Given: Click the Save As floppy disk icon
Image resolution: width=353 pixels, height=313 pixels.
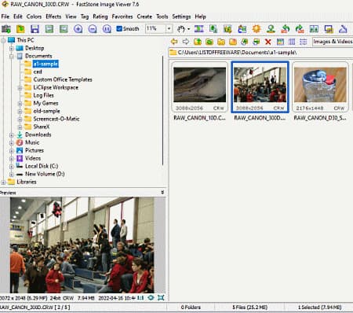Looking at the screenshot, I should [x=35, y=28].
